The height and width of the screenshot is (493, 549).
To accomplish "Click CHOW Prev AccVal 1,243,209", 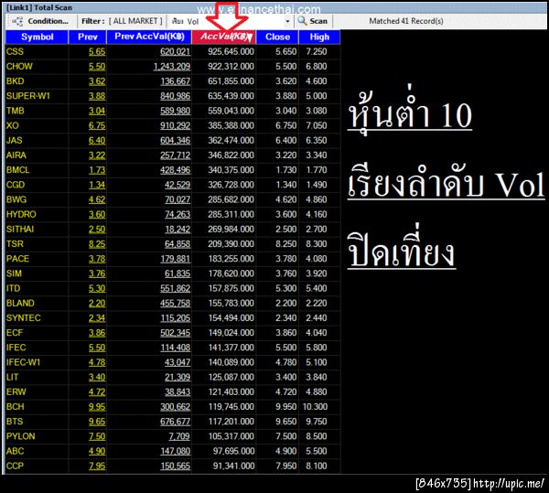I will 172,67.
